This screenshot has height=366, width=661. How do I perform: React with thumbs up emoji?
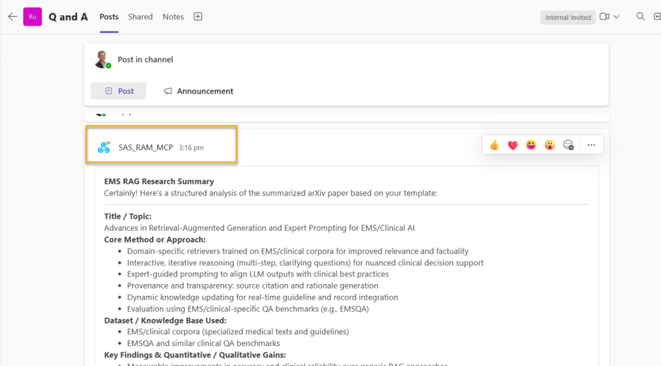[x=494, y=145]
